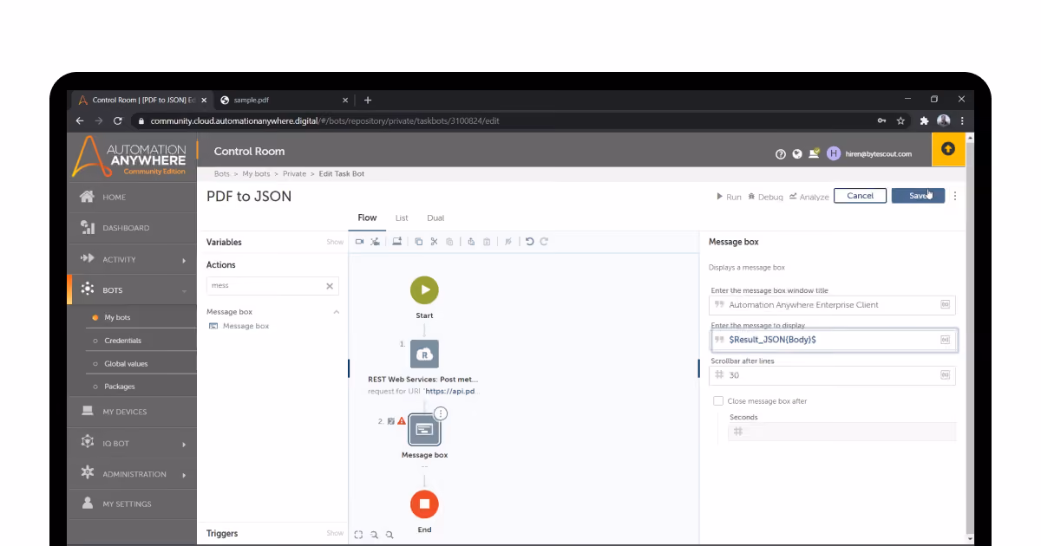This screenshot has width=1041, height=546.
Task: Click the globe language icon in header
Action: point(797,154)
